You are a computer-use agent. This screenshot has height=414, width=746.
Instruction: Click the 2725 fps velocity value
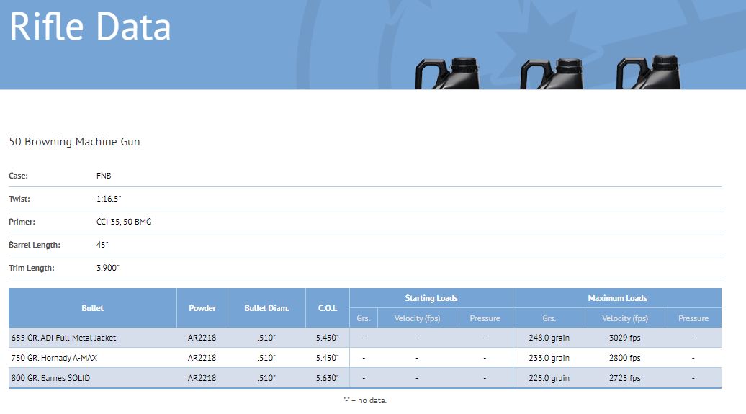coord(624,378)
